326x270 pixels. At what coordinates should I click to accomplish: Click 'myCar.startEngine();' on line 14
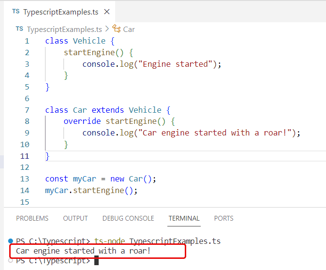[x=91, y=191]
